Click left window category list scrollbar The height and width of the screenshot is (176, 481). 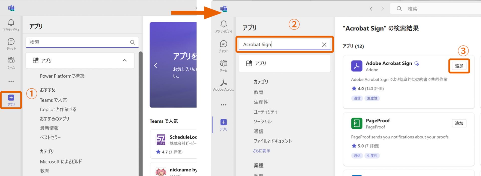[141, 114]
